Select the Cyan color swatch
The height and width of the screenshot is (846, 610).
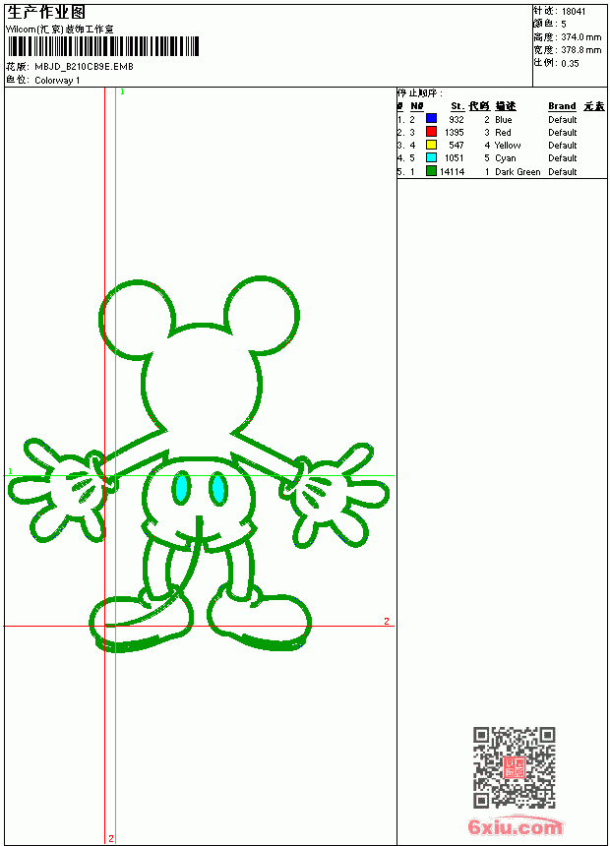[x=431, y=157]
